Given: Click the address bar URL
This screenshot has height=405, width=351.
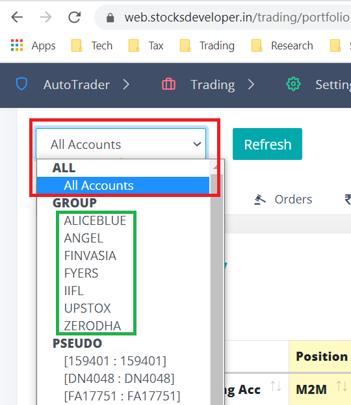Looking at the screenshot, I should point(237,18).
